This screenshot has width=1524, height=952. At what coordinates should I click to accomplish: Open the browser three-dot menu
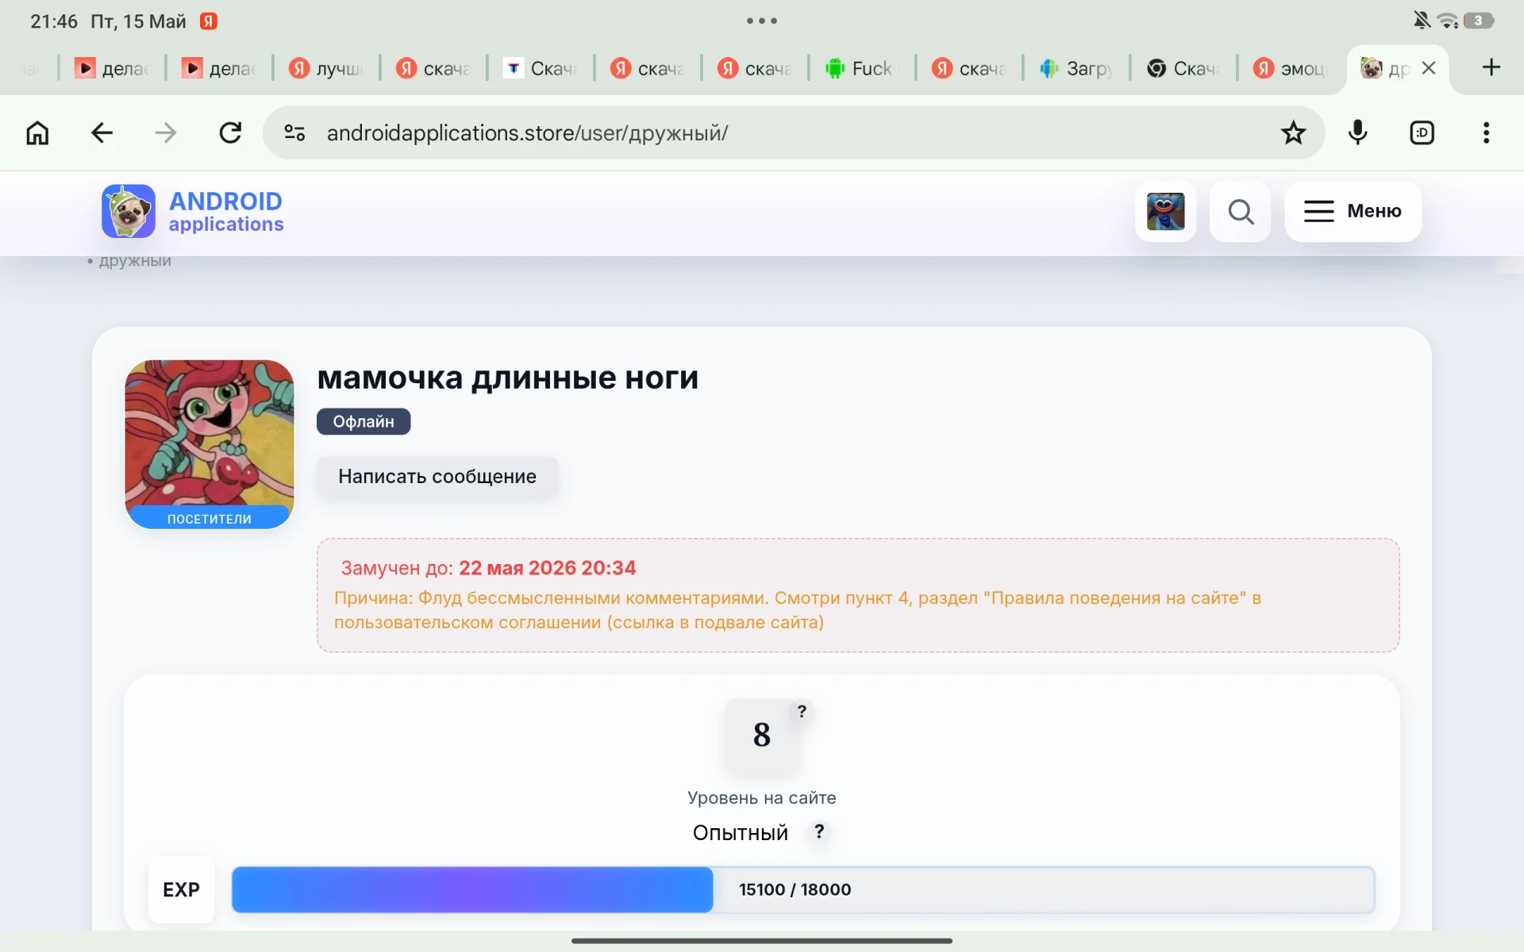[x=1486, y=132]
